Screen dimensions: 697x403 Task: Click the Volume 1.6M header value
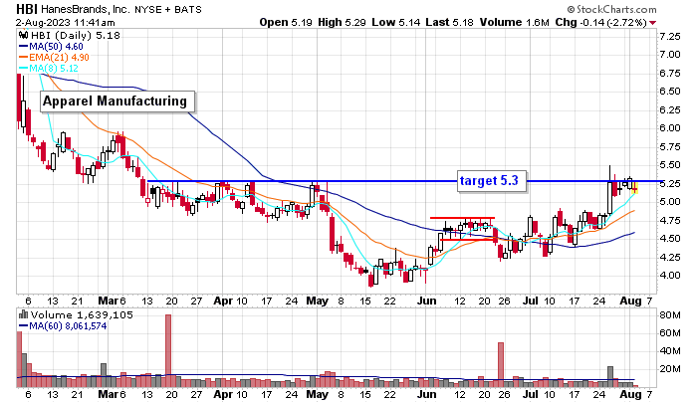515,22
